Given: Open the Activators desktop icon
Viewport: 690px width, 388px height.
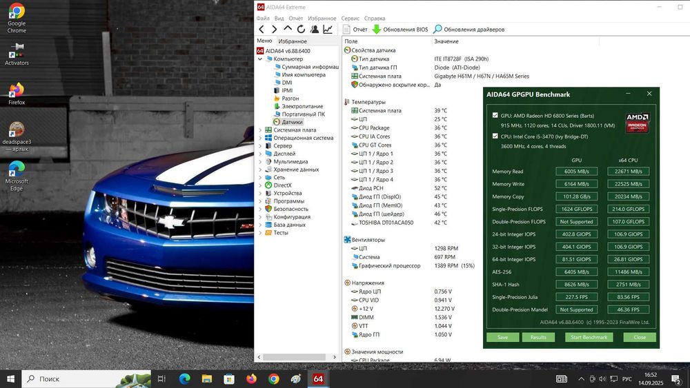Looking at the screenshot, I should click(x=17, y=54).
